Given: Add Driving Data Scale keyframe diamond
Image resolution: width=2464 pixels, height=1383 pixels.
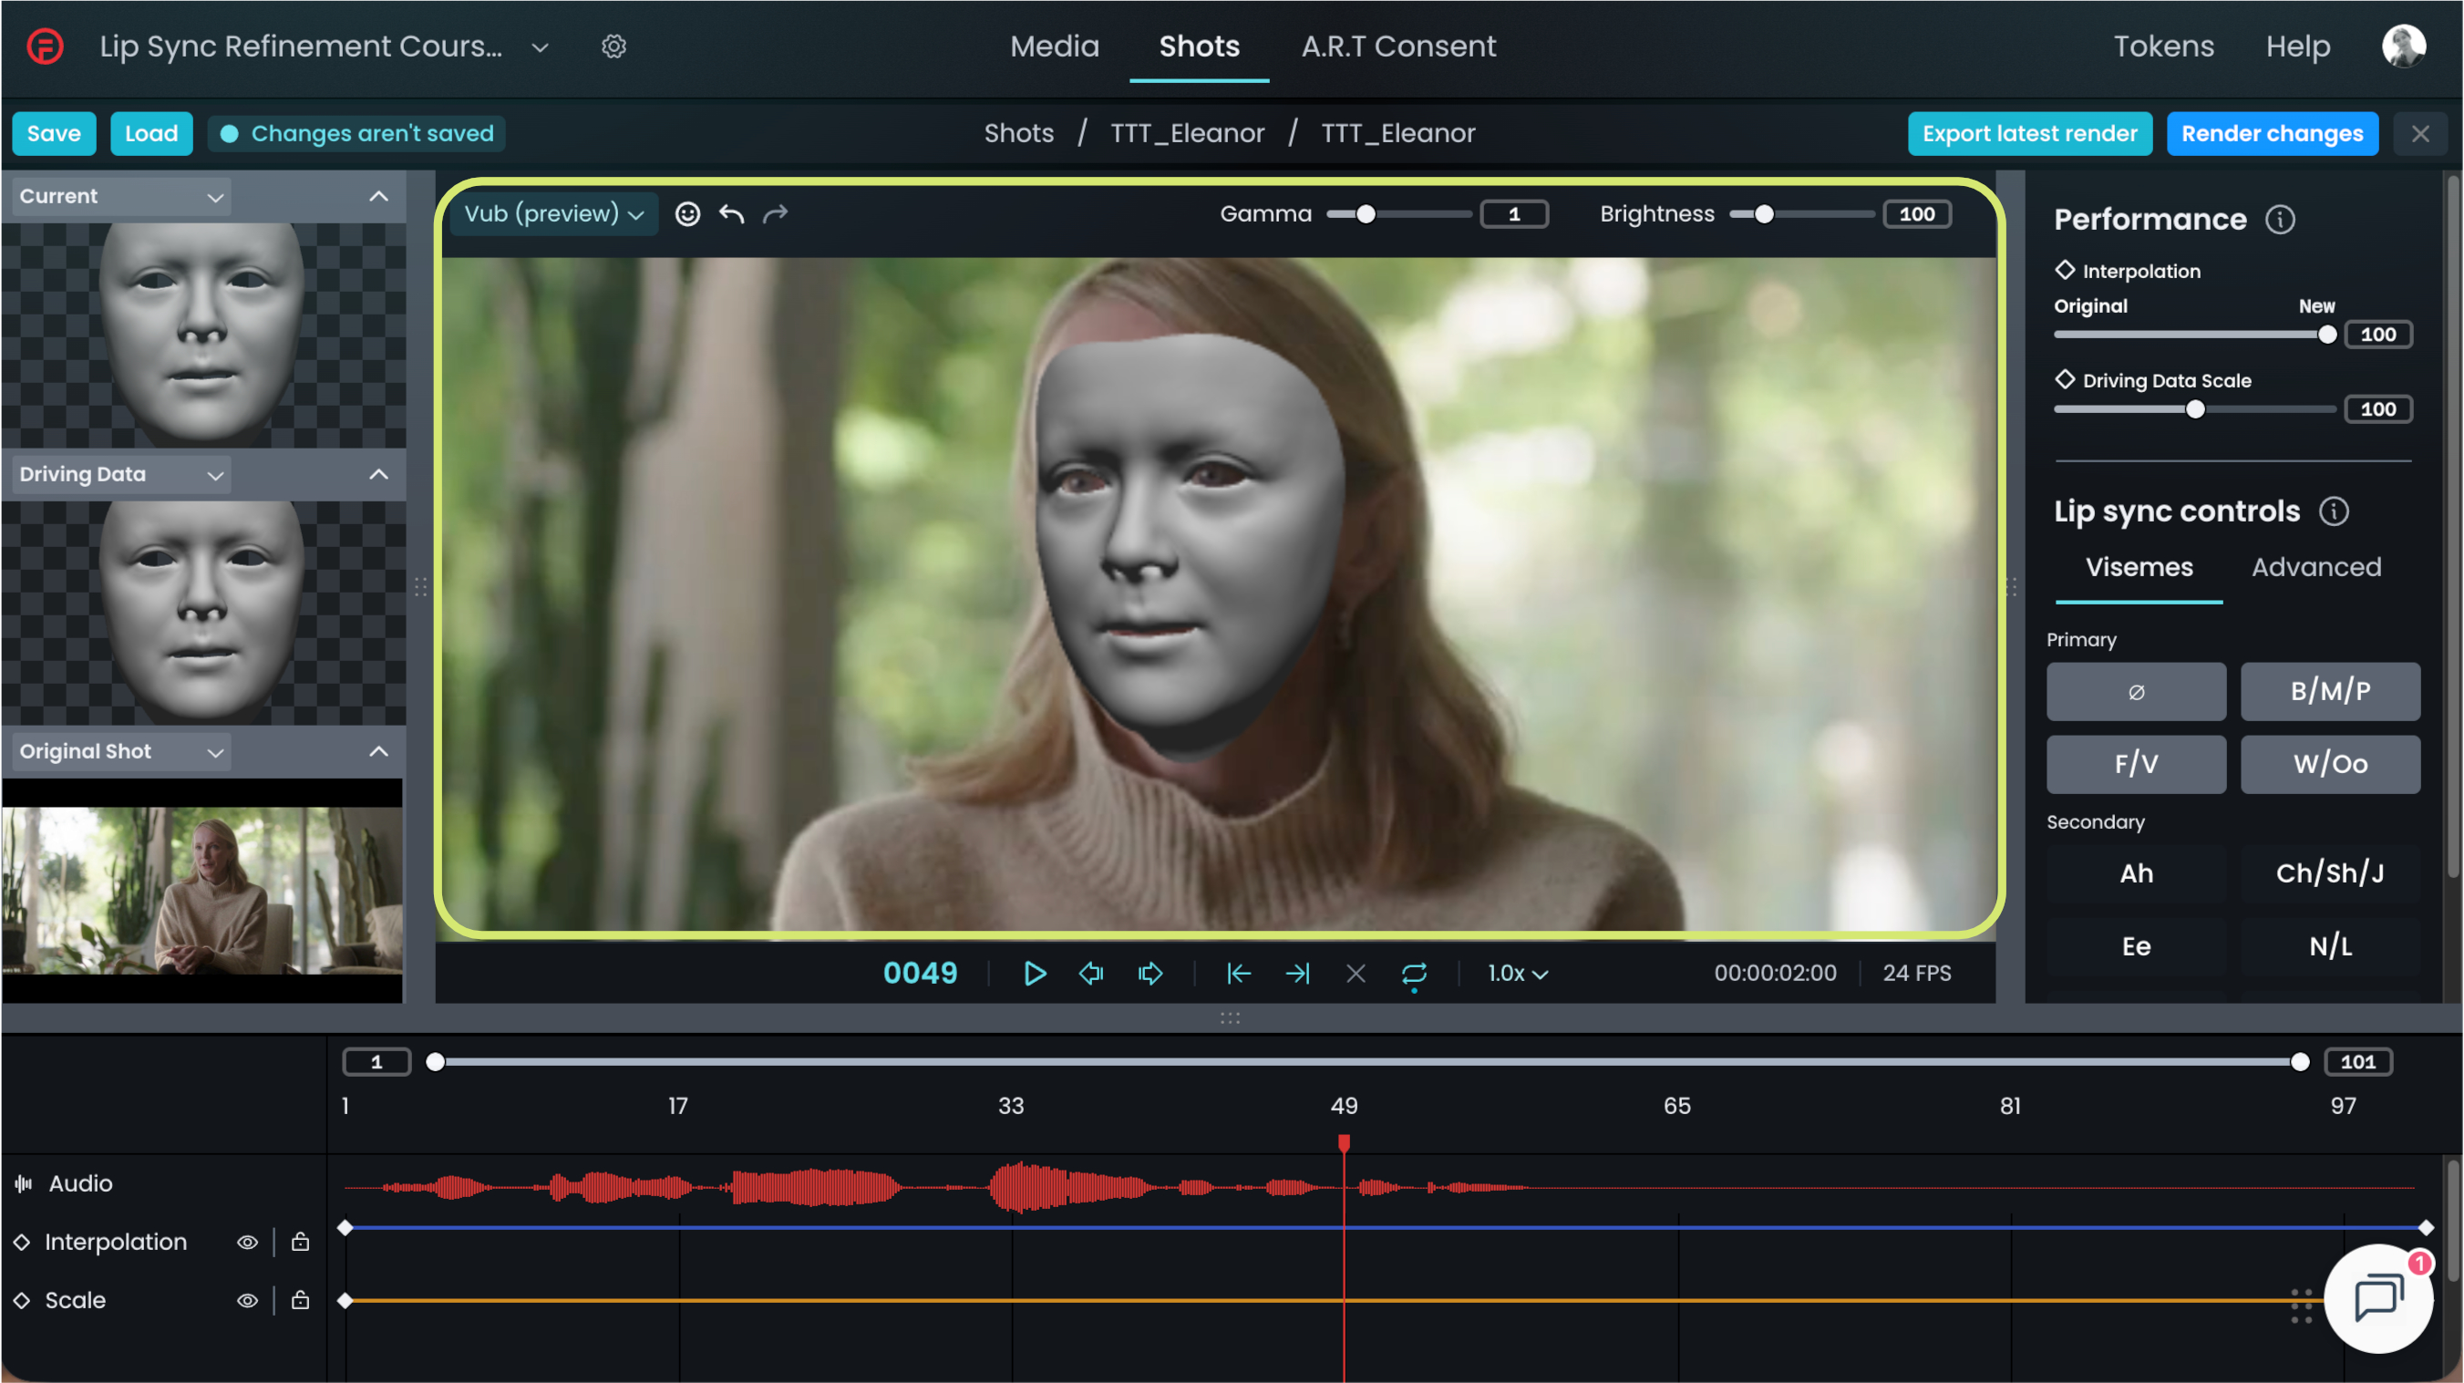Looking at the screenshot, I should 2065,379.
